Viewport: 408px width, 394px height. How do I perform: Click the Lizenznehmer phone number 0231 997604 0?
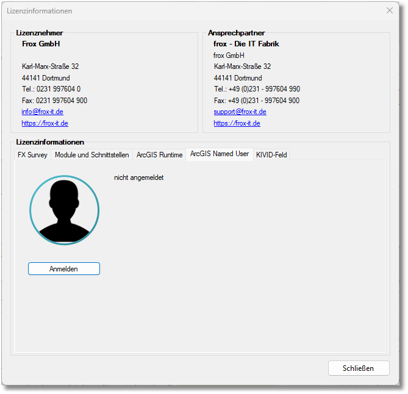click(x=51, y=89)
